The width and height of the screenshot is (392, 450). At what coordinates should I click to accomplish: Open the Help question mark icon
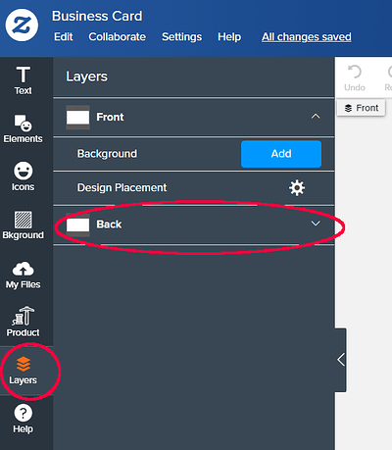23,413
